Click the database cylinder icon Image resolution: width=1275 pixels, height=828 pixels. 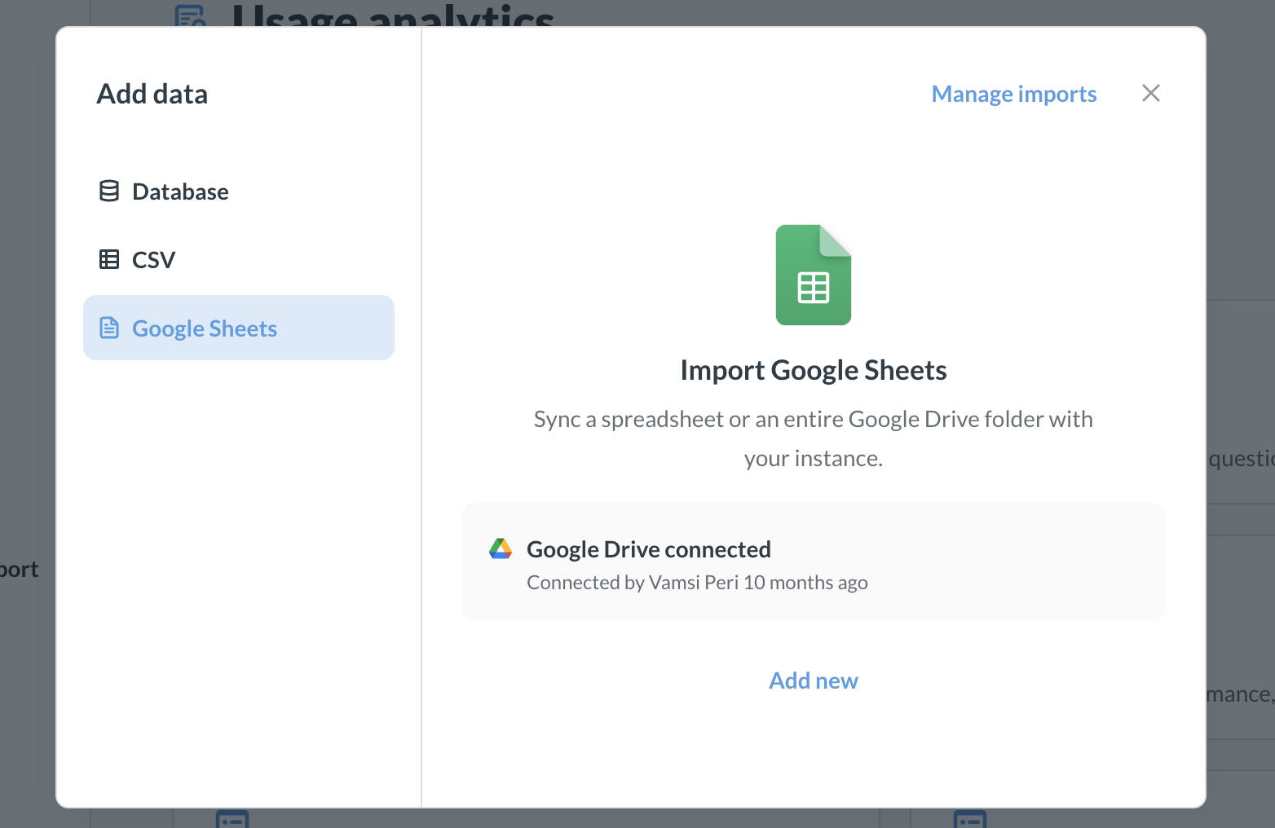tap(109, 192)
